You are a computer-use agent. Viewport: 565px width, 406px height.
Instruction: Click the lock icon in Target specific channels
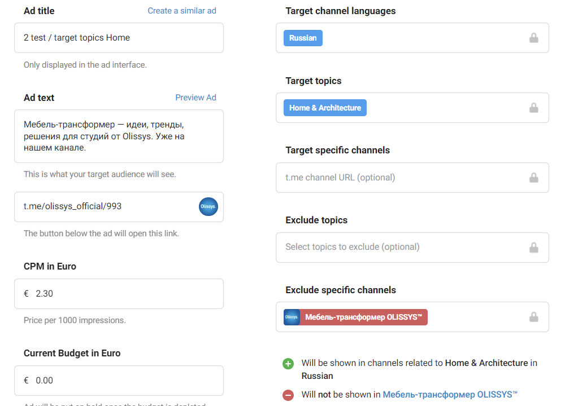[533, 178]
